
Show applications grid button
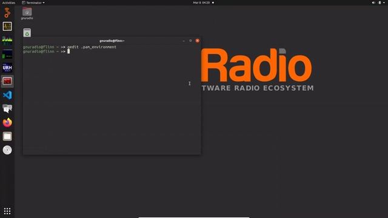click(x=7, y=211)
